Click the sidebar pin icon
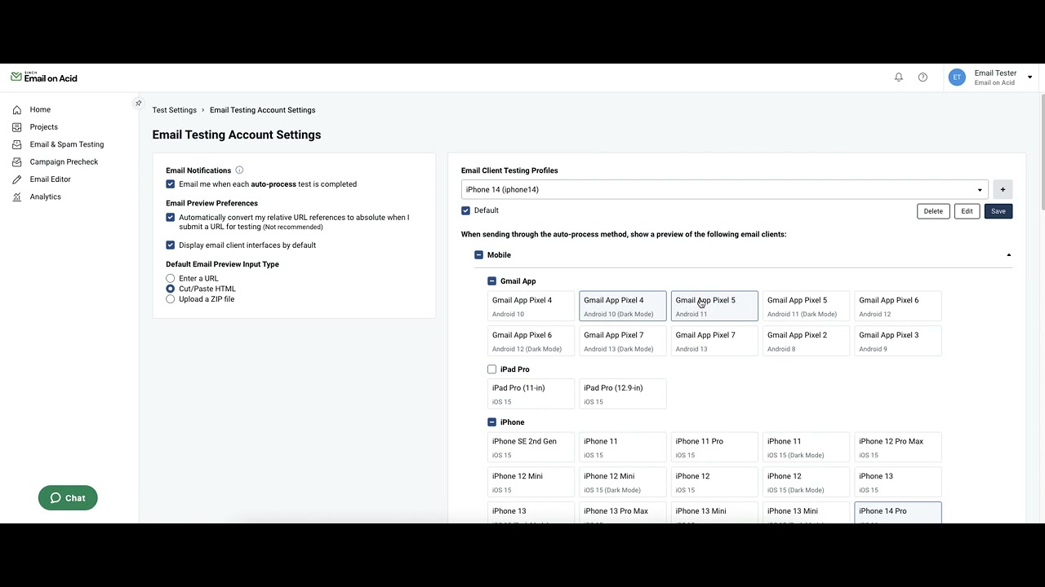 (x=138, y=104)
